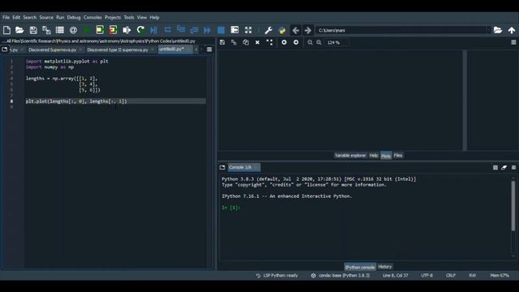
Task: Open the File menu
Action: (x=6, y=17)
